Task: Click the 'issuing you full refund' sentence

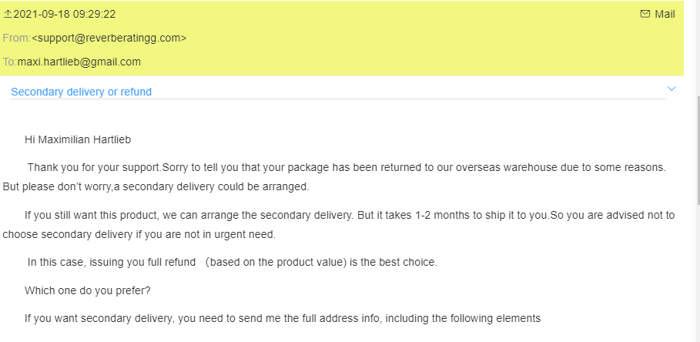Action: click(x=232, y=262)
